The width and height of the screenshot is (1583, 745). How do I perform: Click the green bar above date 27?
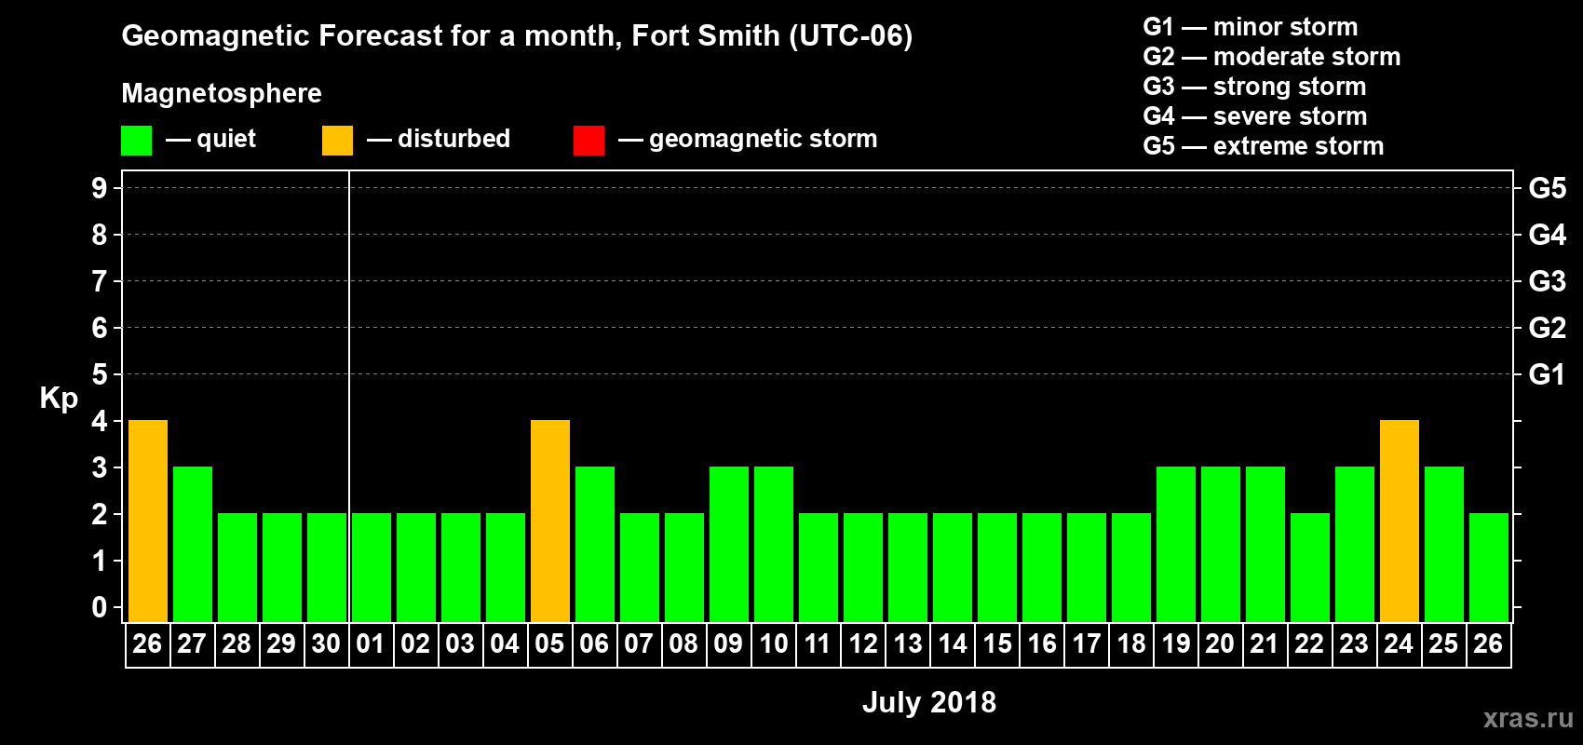[193, 544]
